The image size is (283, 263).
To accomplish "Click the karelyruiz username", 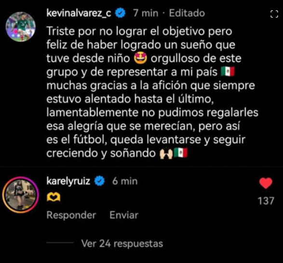I will 68,181.
